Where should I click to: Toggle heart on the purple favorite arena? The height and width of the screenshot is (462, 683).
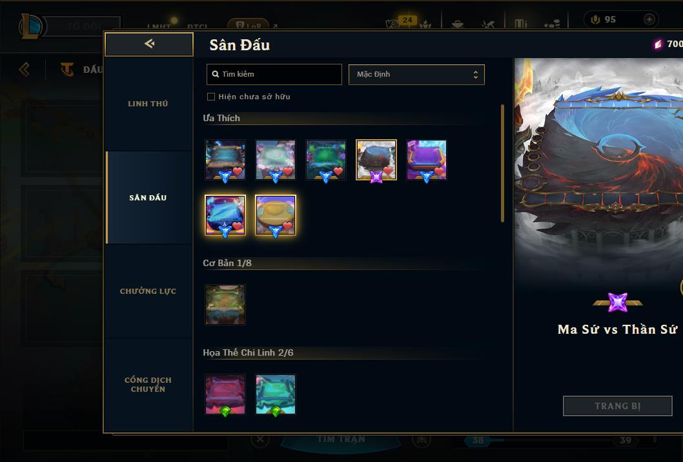pyautogui.click(x=439, y=171)
